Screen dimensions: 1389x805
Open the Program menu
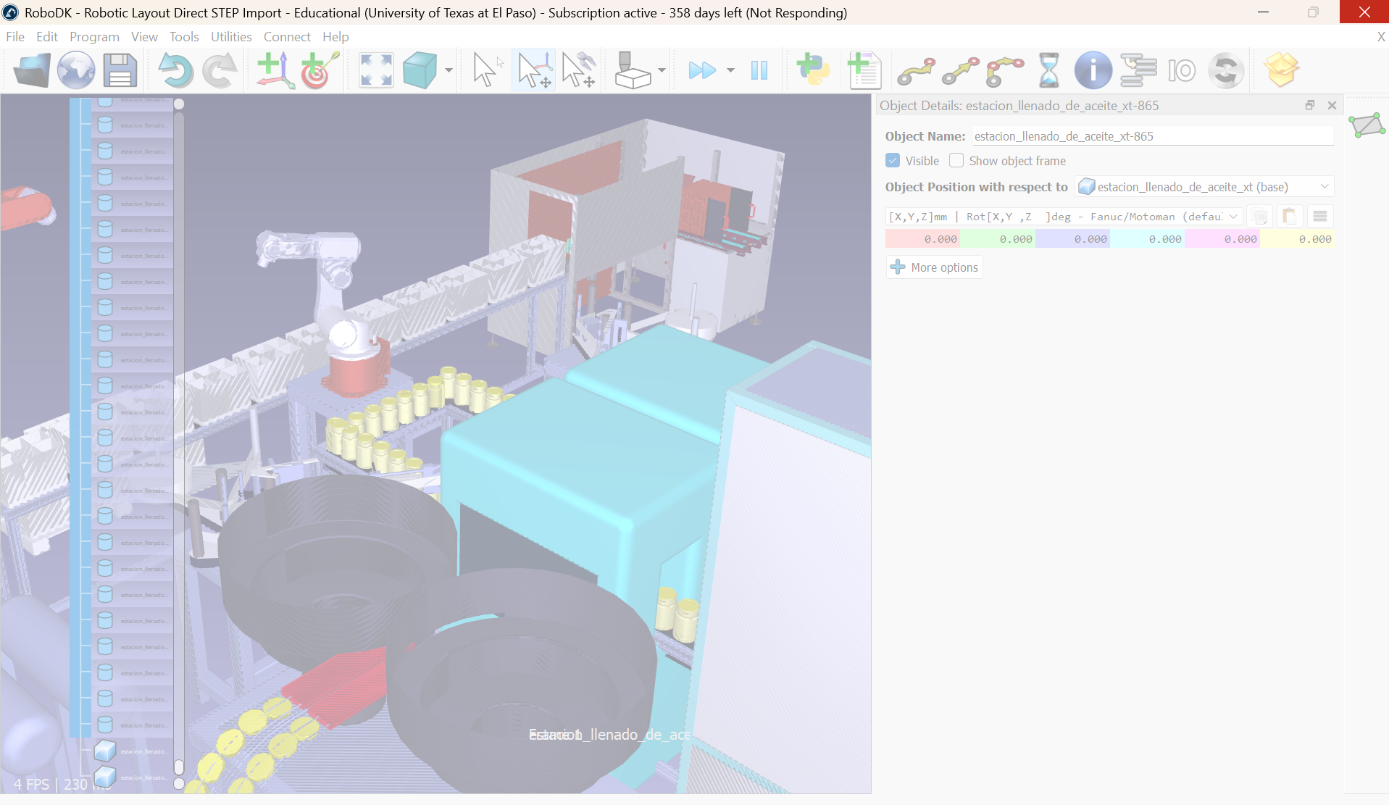click(94, 37)
